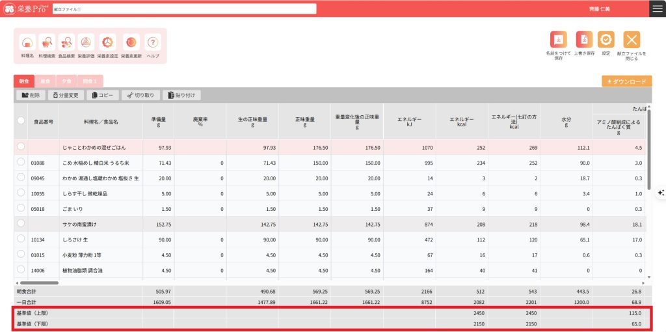Toggle the select-all circle in table header
Viewport: 666px width, 332px height.
pos(21,120)
